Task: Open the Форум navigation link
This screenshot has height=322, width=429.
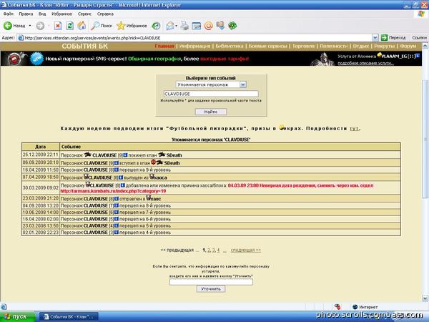Action: (408, 46)
